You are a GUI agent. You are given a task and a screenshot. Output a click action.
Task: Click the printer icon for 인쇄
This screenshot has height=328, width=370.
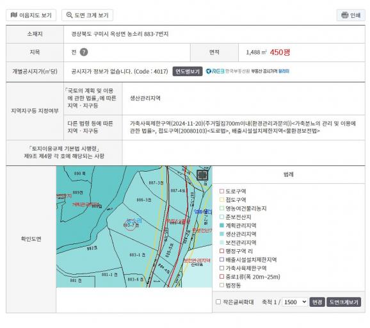(345, 15)
